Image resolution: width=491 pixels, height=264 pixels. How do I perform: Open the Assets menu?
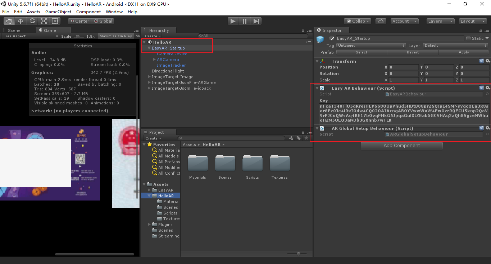(33, 11)
